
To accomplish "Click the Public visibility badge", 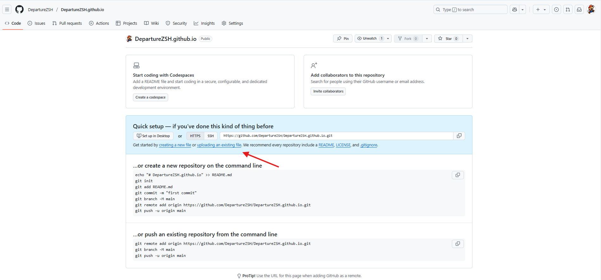I will point(206,39).
